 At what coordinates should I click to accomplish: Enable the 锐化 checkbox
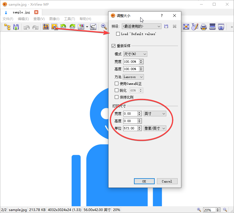(116, 90)
